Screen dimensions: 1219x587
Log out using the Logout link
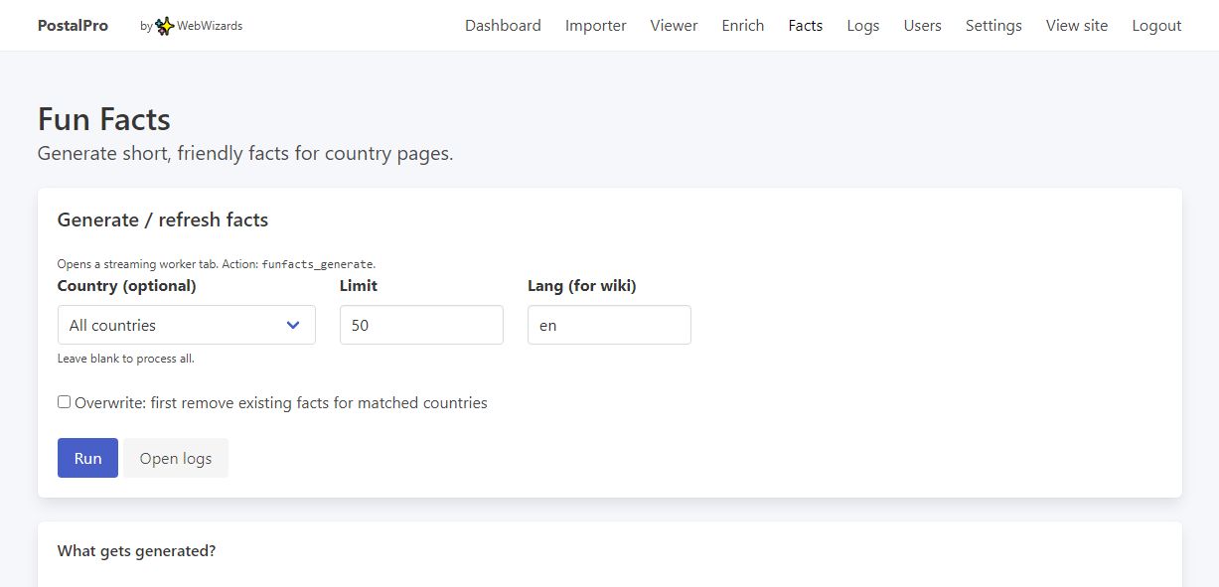pos(1156,26)
